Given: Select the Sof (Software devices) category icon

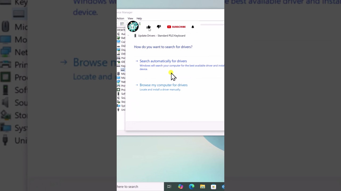Looking at the screenshot, I should click(118, 94).
